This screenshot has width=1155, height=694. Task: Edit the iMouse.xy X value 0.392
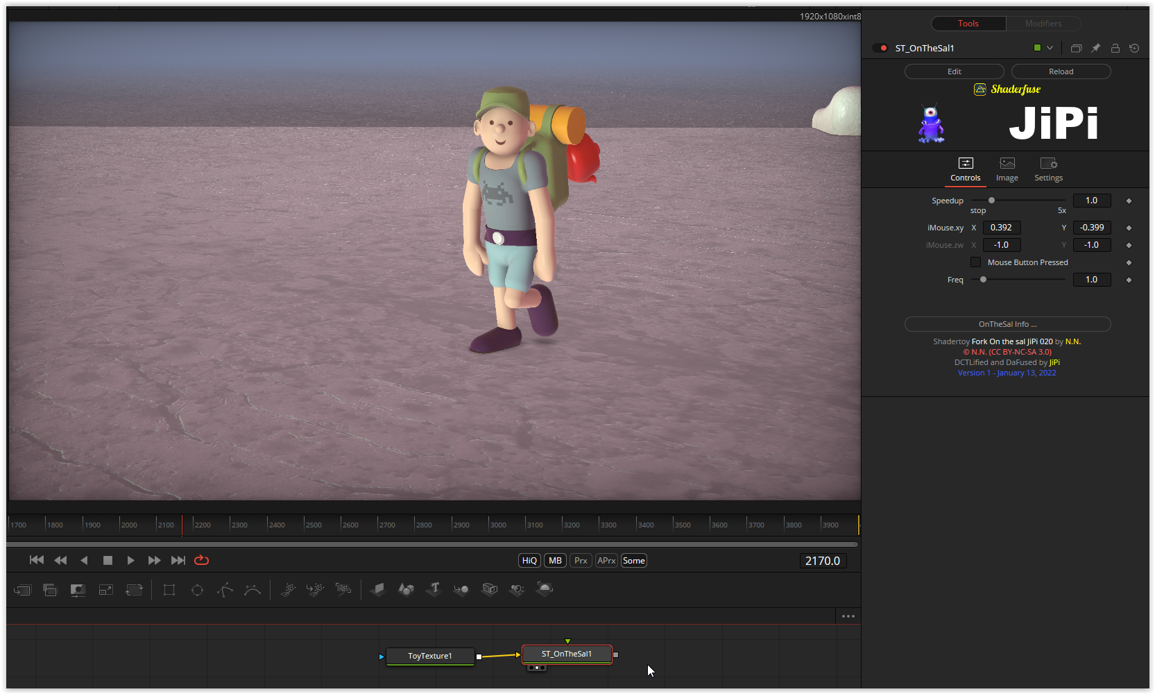coord(1002,228)
